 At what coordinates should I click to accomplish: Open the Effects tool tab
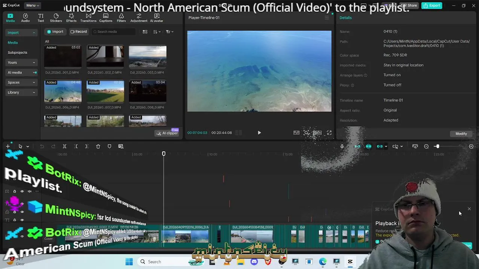coord(71,18)
